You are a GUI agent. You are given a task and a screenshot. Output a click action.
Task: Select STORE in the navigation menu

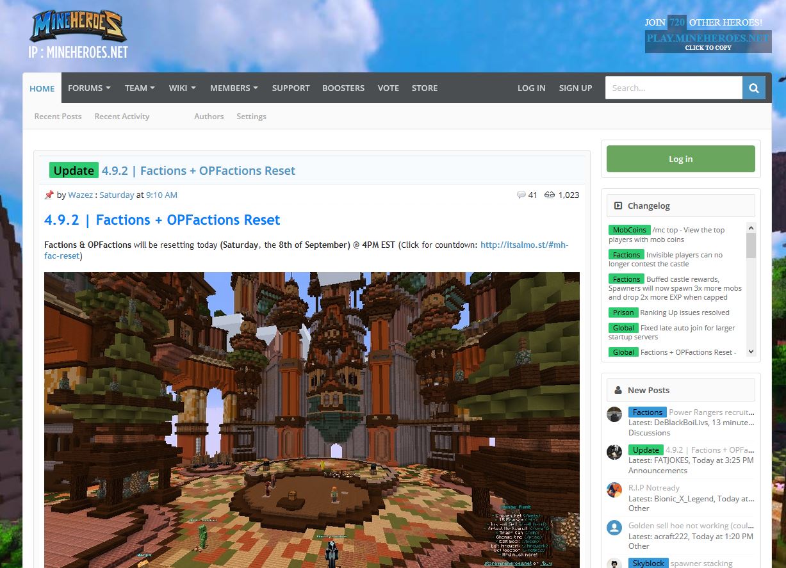425,88
